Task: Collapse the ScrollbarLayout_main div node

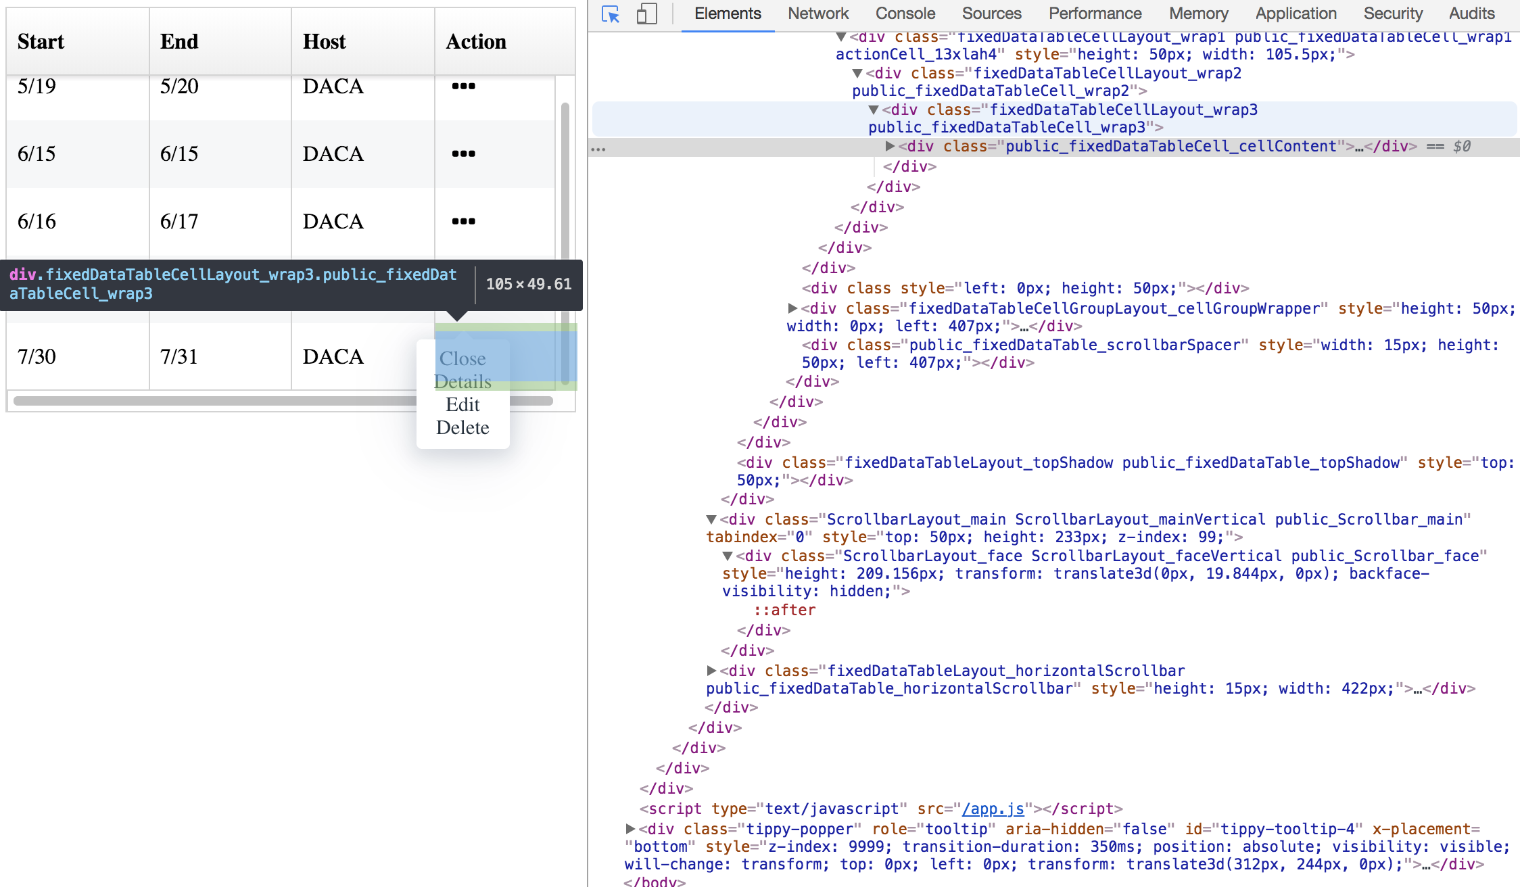Action: [x=711, y=519]
